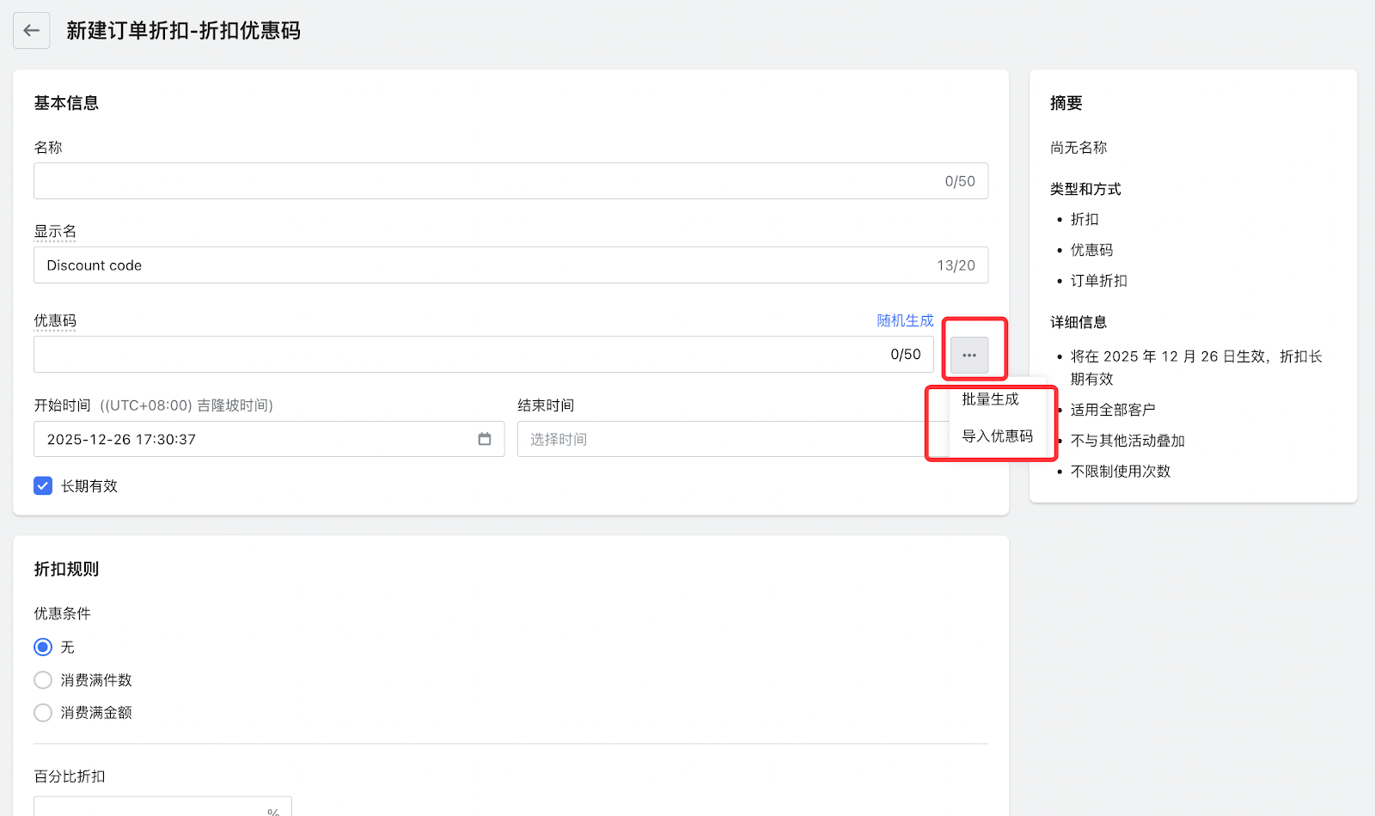Choose 批量生成 from the popup menu
Screen dimensions: 1375x816
(x=990, y=399)
